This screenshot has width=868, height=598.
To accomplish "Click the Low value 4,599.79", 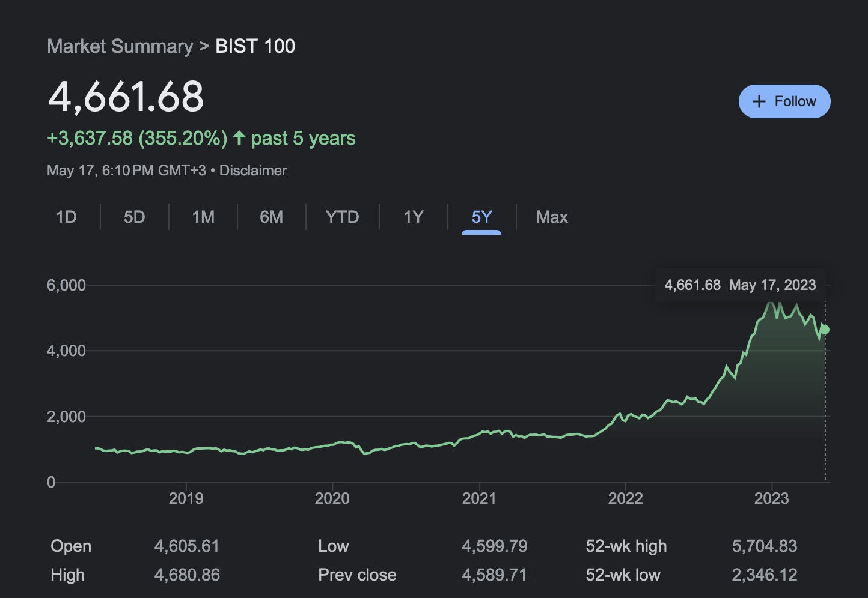I will coord(495,546).
